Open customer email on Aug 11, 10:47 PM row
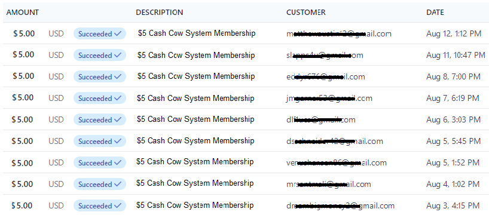Screen dimensions: 489x218 point(325,56)
